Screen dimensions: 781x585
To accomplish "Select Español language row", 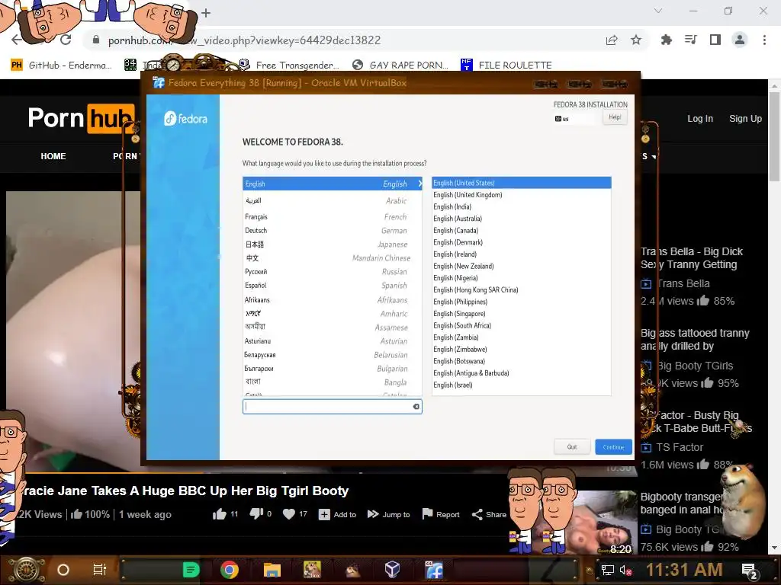I will [x=333, y=286].
